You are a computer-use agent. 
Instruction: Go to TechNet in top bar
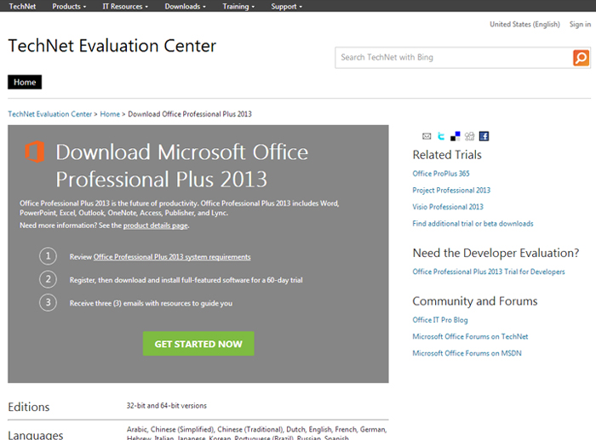(22, 7)
